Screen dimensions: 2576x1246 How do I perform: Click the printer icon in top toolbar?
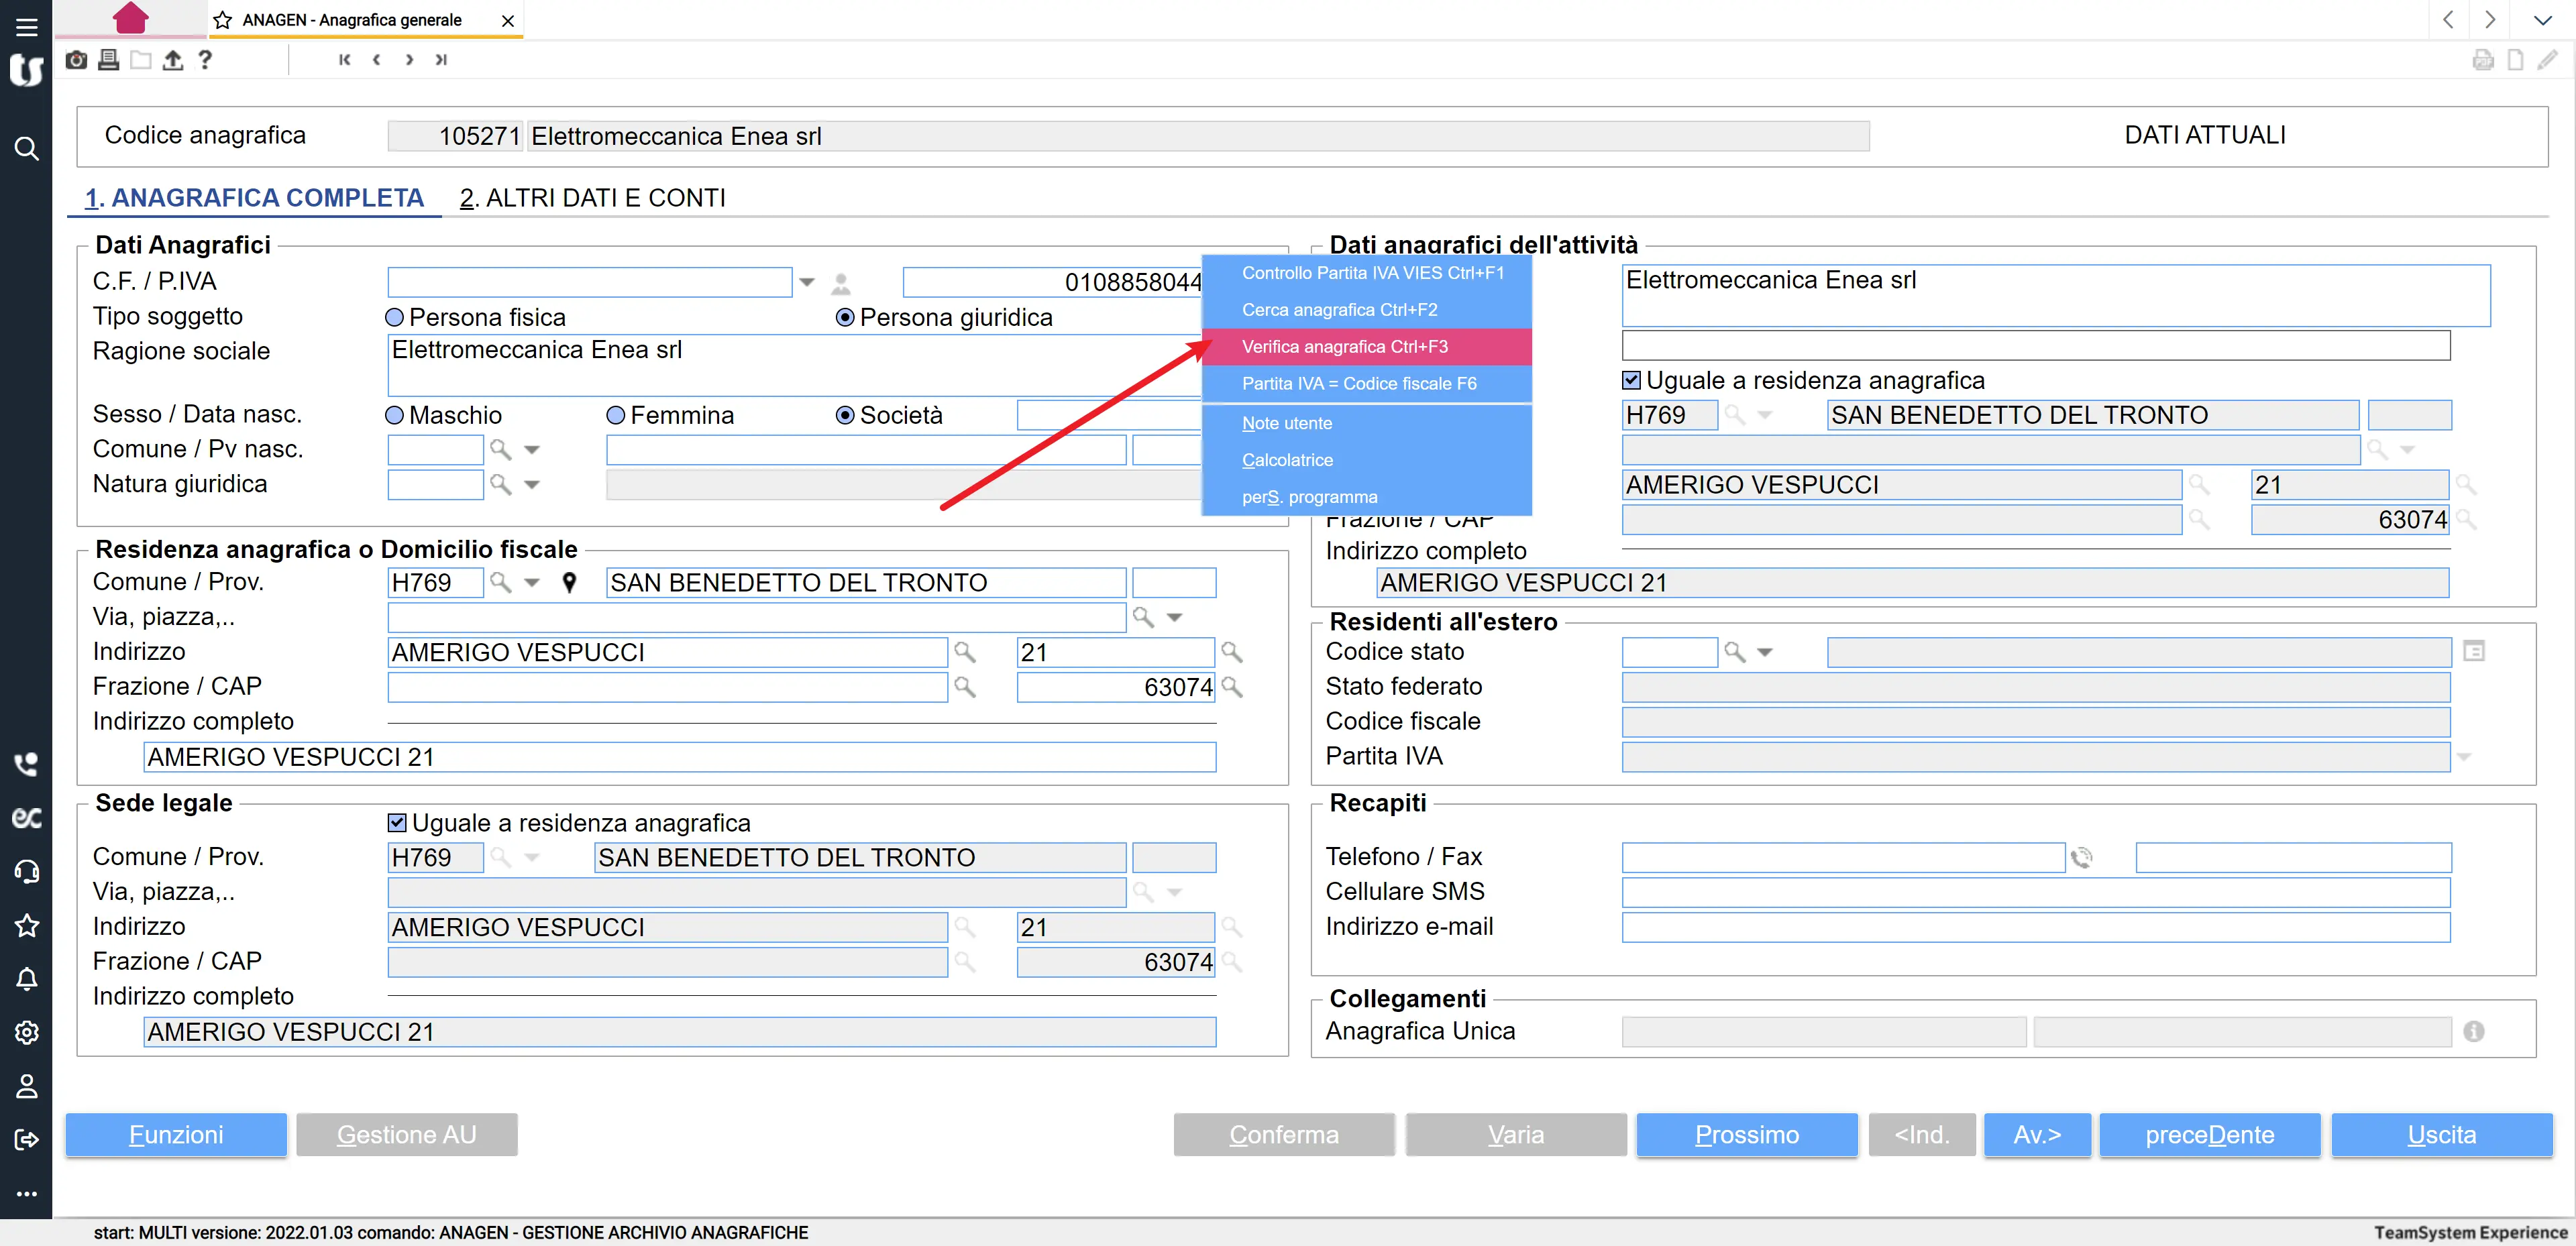(109, 60)
